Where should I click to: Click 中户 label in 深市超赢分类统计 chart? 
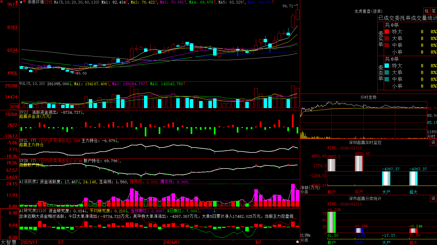359,242
